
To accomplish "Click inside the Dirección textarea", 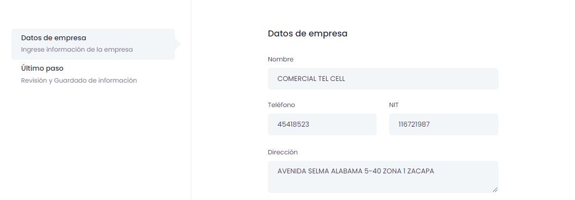I will coord(383,177).
